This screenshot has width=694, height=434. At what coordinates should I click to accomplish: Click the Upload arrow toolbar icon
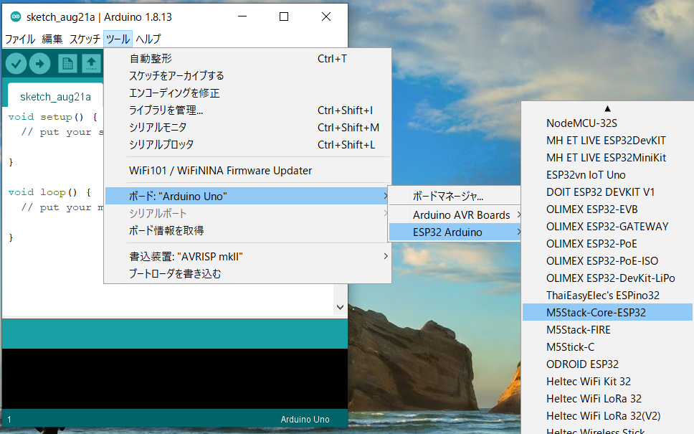(40, 65)
